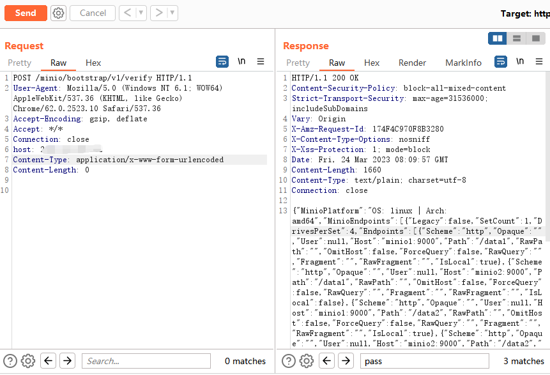Click the '0 matches' request count
This screenshot has width=550, height=375.
(x=245, y=361)
